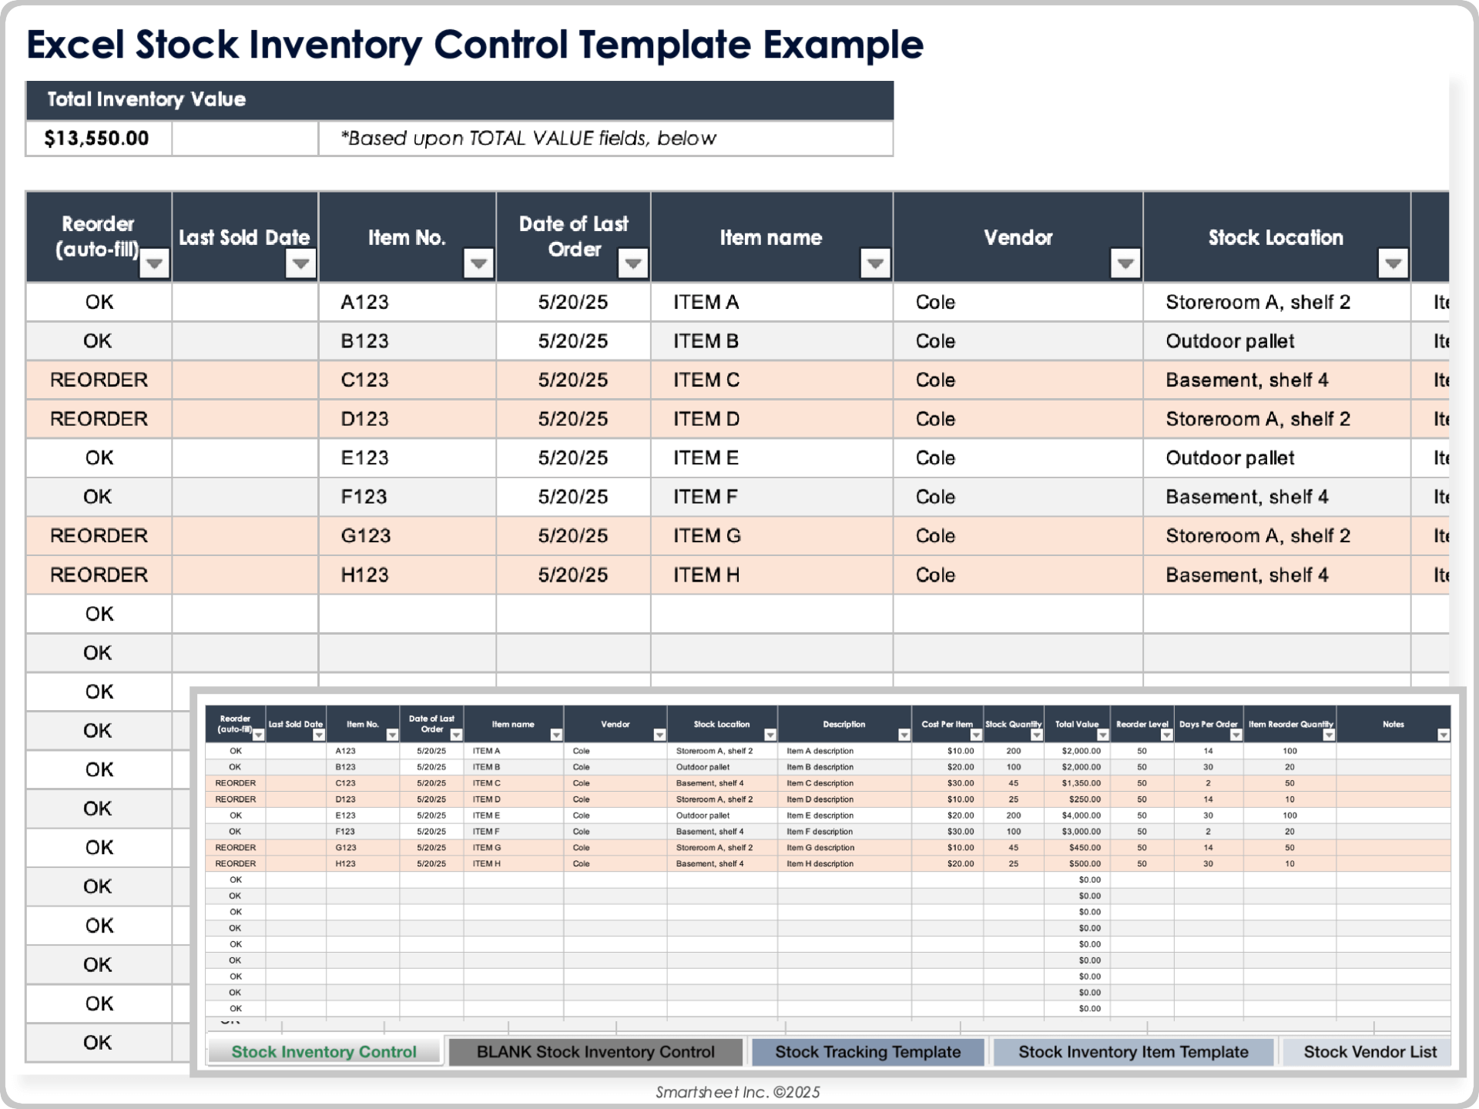The height and width of the screenshot is (1109, 1479).
Task: Switch to the Stock Tracking Template tab
Action: (x=868, y=1052)
